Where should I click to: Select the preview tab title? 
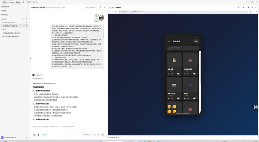[118, 7]
